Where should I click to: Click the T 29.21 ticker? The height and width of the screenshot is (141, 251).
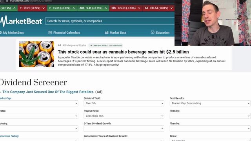click(x=32, y=8)
